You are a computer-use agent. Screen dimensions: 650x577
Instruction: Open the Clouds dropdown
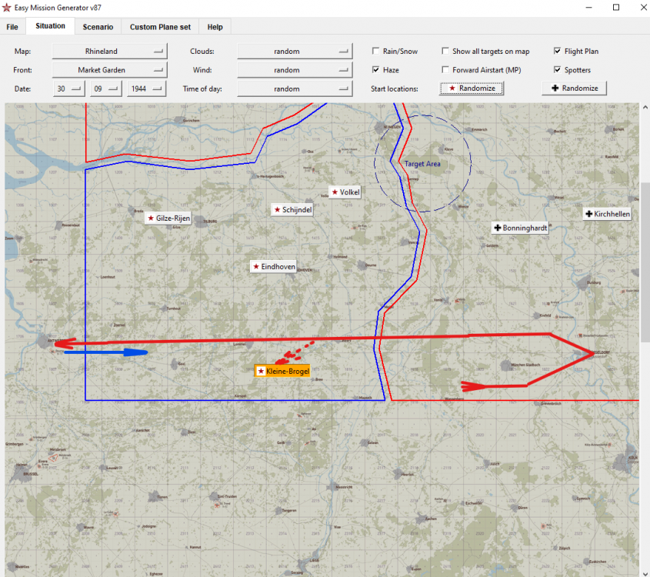click(295, 51)
